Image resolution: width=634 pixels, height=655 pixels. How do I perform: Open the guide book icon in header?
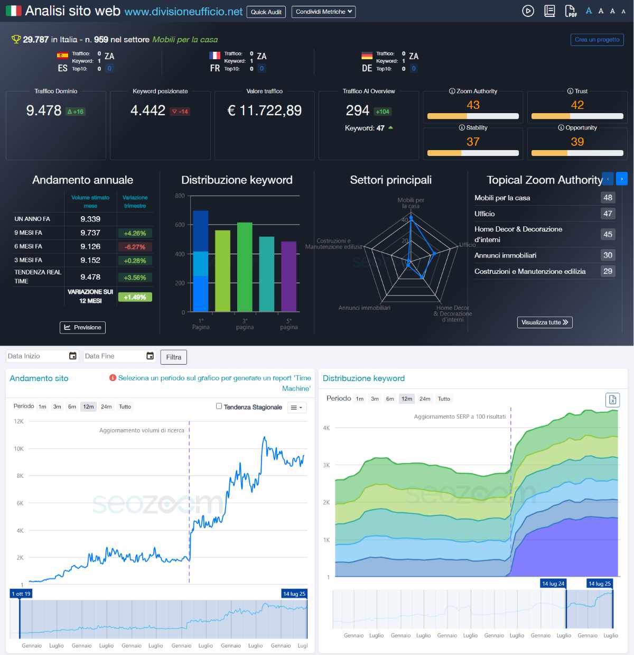pos(549,11)
